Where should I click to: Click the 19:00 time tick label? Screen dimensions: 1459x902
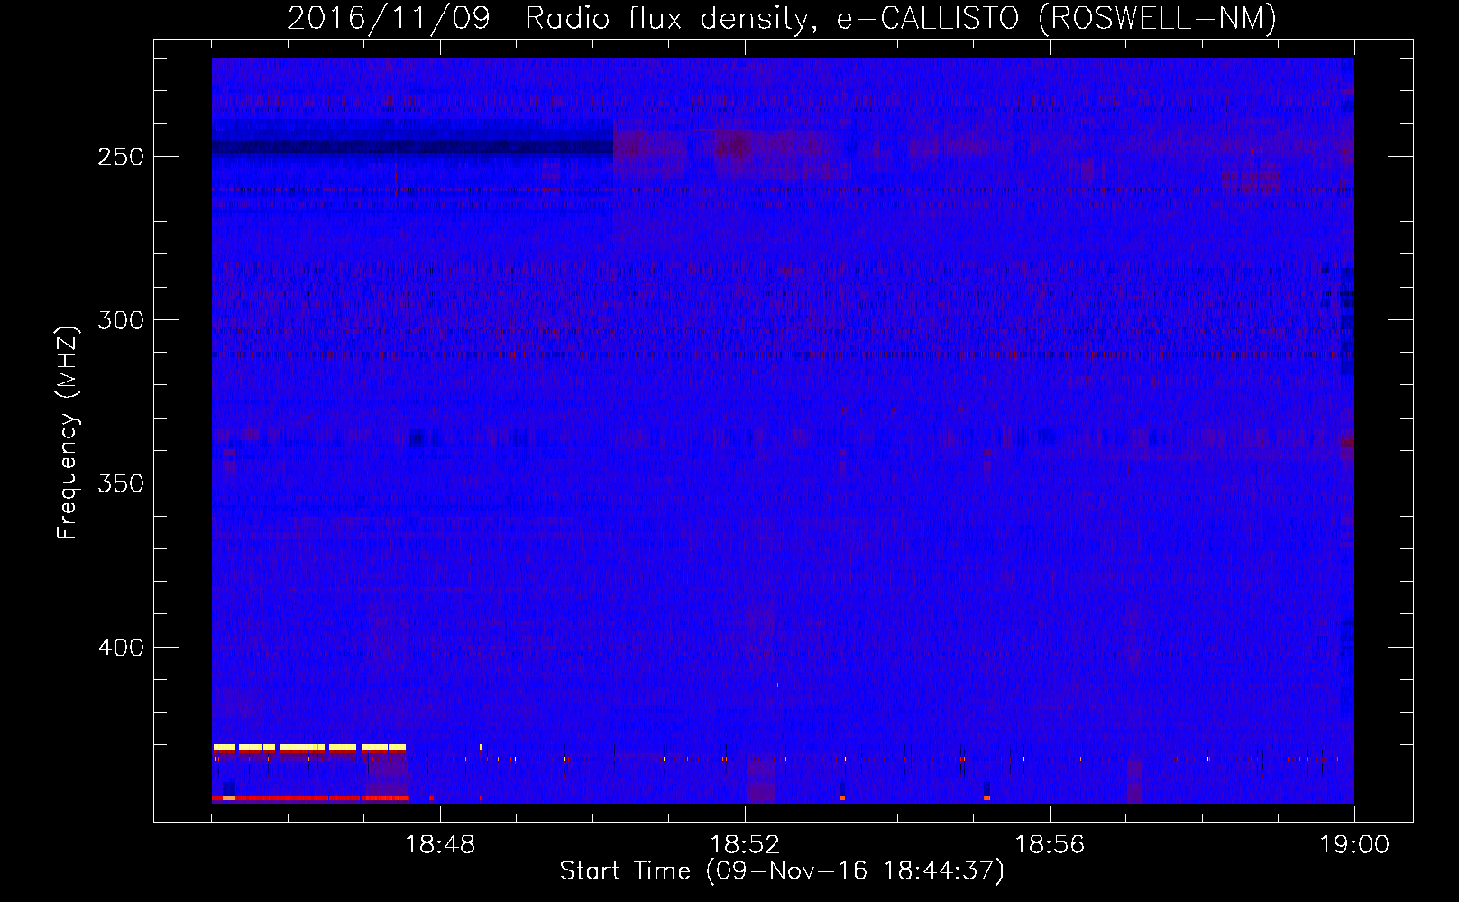pos(1354,845)
